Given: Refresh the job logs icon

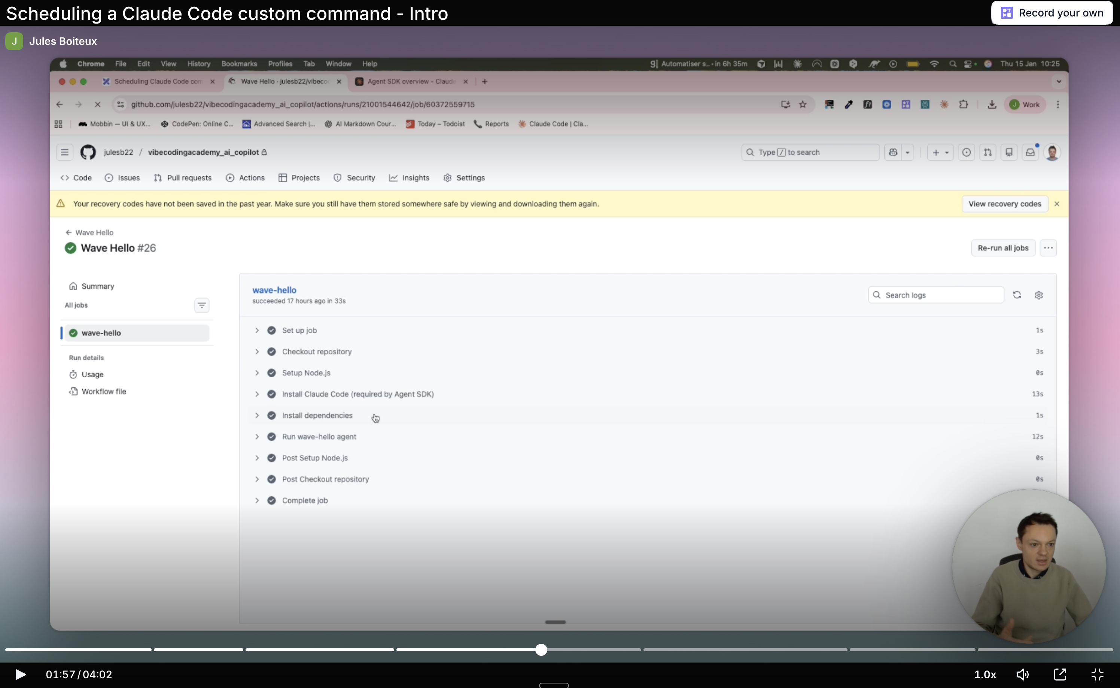Looking at the screenshot, I should (1017, 295).
